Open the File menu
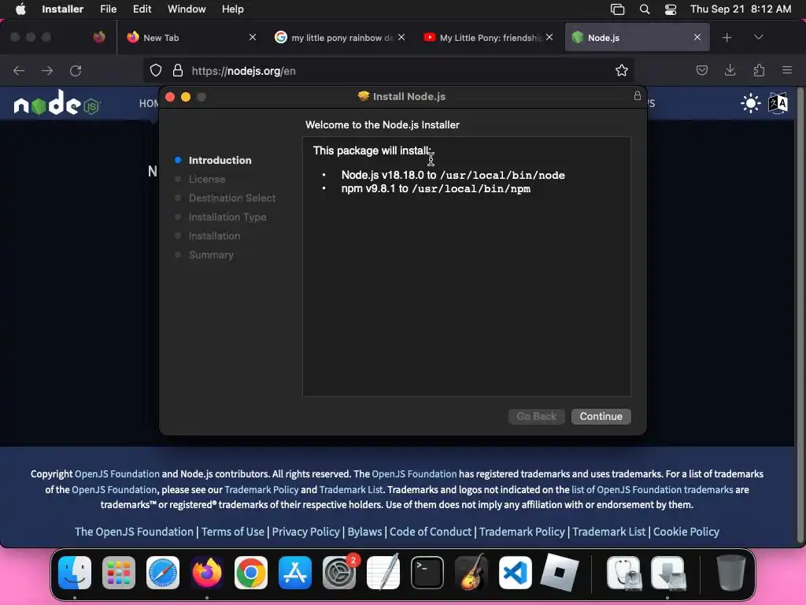 [x=109, y=9]
